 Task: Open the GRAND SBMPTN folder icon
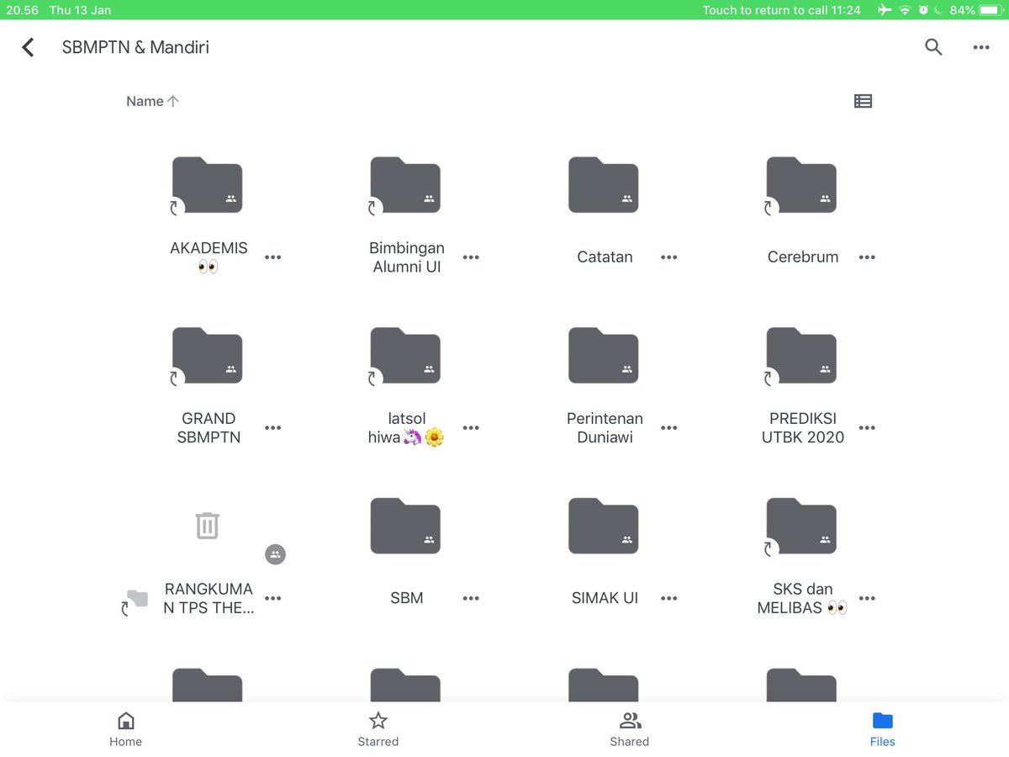click(x=207, y=355)
